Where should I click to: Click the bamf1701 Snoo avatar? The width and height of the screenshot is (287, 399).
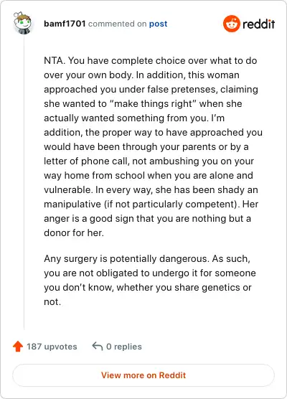[x=23, y=23]
